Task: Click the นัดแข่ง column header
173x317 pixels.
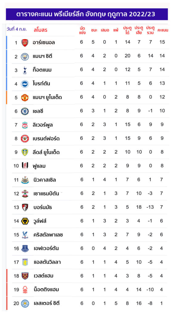Action: [82, 30]
